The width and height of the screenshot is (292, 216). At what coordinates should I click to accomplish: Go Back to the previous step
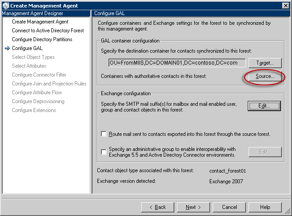point(158,207)
